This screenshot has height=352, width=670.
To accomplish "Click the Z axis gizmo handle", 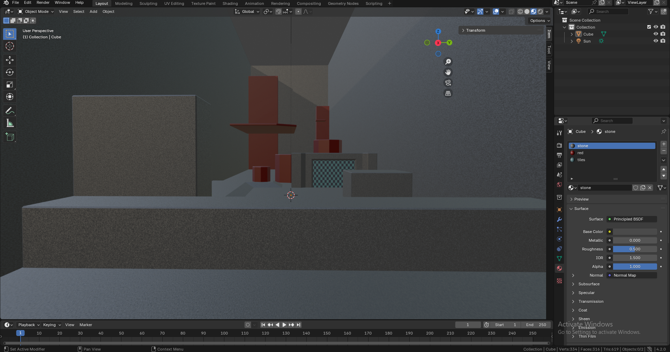I will pyautogui.click(x=438, y=31).
